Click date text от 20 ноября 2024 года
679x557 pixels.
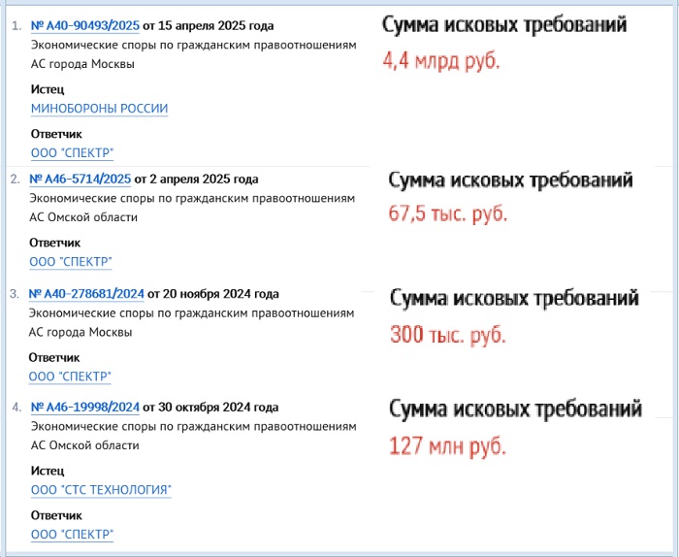click(213, 294)
